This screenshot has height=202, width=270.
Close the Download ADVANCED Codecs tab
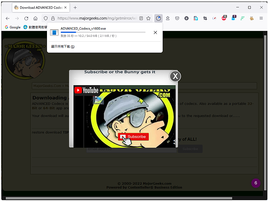(x=65, y=7)
